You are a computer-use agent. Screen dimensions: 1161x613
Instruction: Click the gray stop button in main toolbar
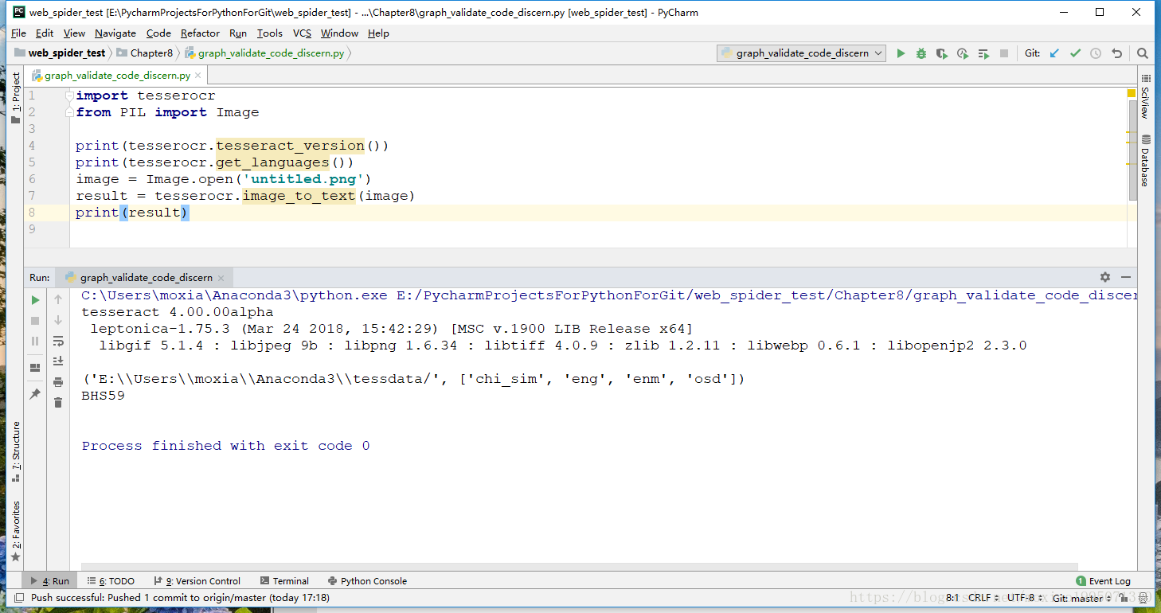coord(1004,53)
